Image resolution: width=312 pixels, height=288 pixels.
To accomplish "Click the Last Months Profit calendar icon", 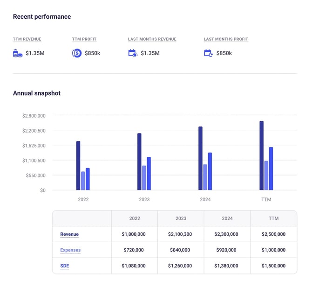I will tap(208, 53).
